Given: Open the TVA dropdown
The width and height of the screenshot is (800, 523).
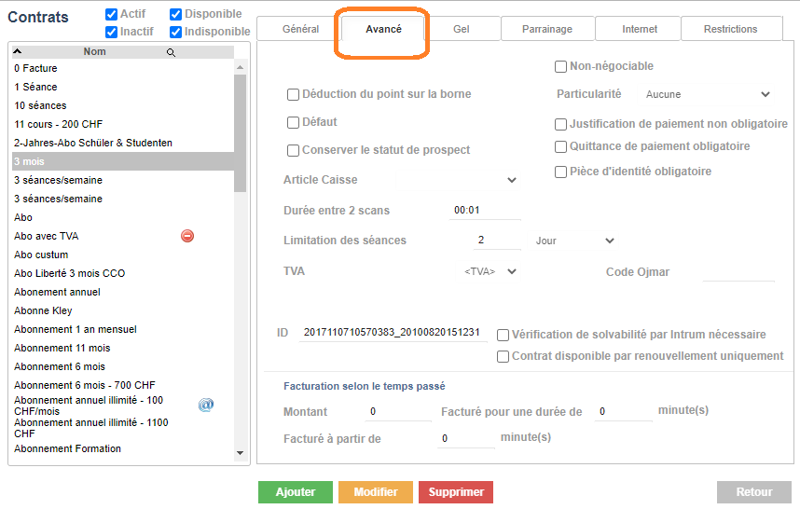Looking at the screenshot, I should coord(491,271).
